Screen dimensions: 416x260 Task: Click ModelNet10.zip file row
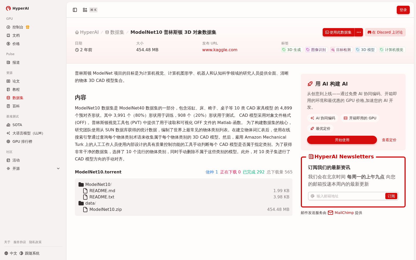tap(184, 209)
